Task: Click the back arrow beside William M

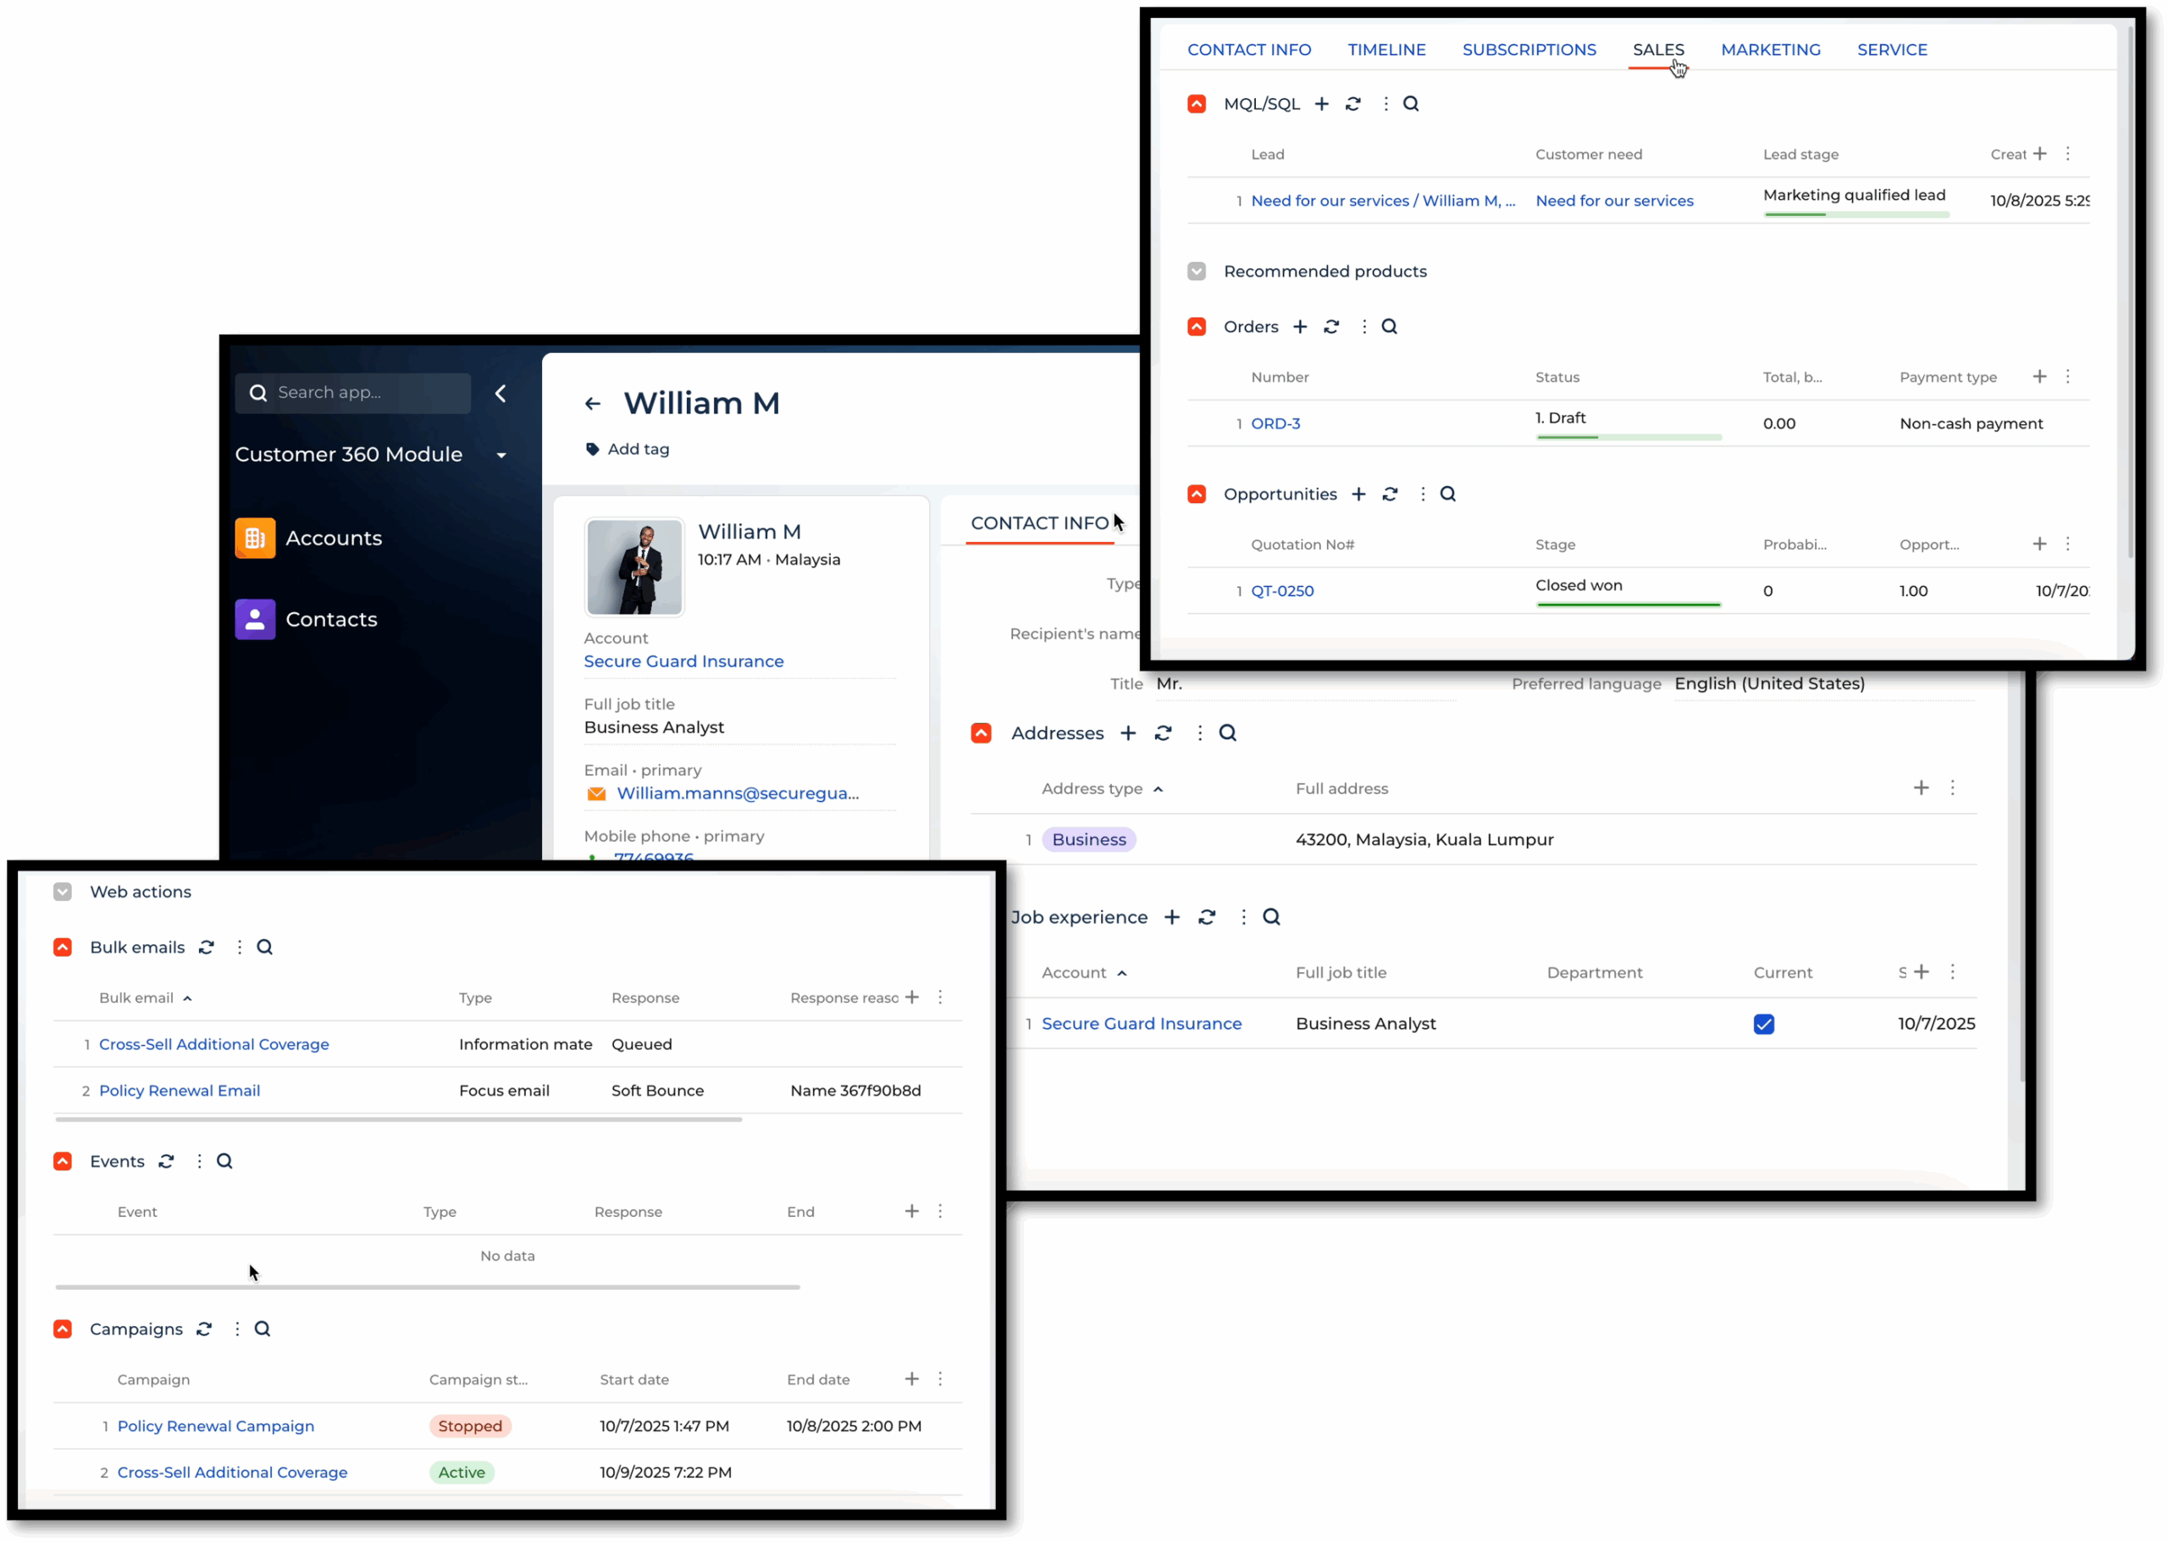Action: click(593, 405)
